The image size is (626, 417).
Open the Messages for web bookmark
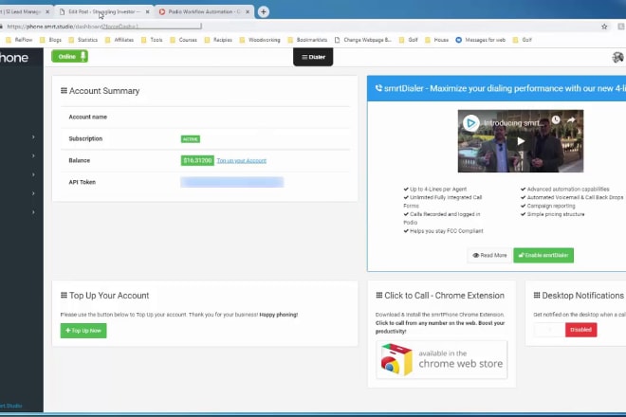coord(481,40)
